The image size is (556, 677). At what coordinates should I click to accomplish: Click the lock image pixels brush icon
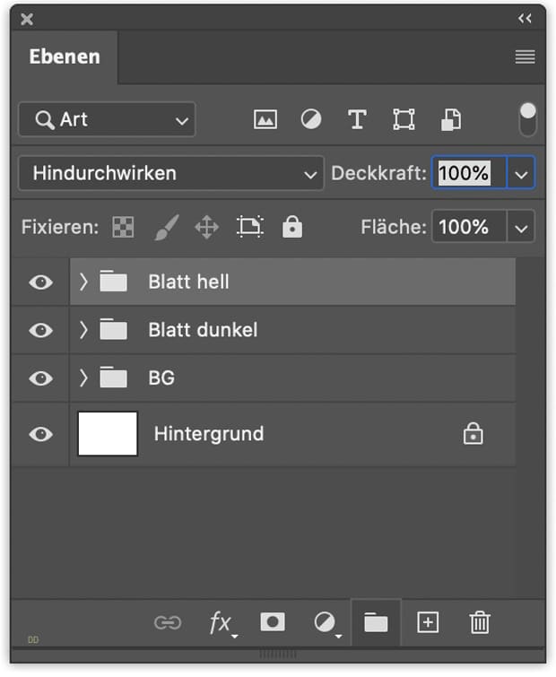tap(165, 228)
